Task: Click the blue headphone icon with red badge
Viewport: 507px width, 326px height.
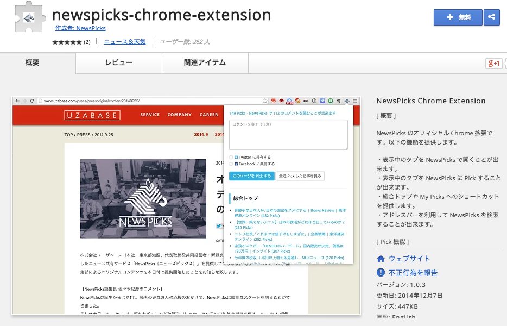Action: click(289, 101)
